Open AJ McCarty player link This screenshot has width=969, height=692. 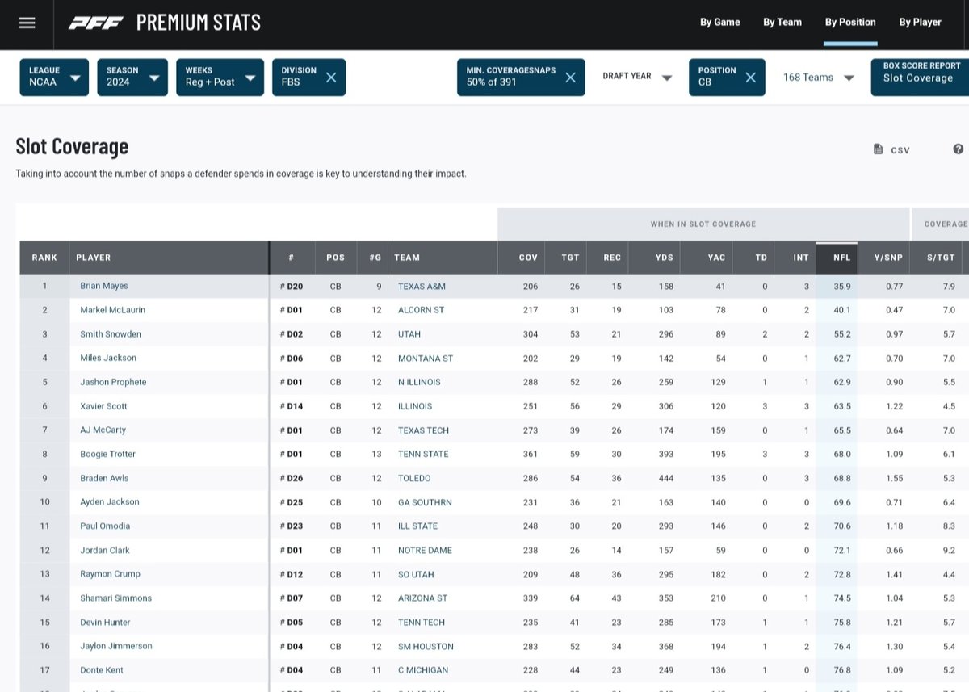pos(103,430)
